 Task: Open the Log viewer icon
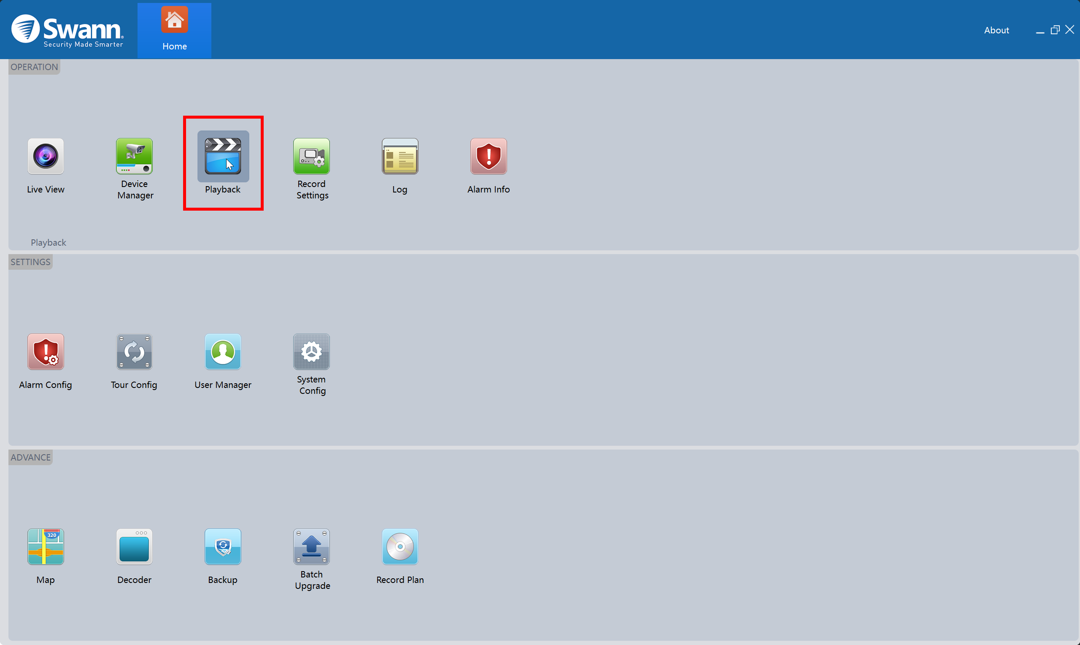(x=400, y=157)
